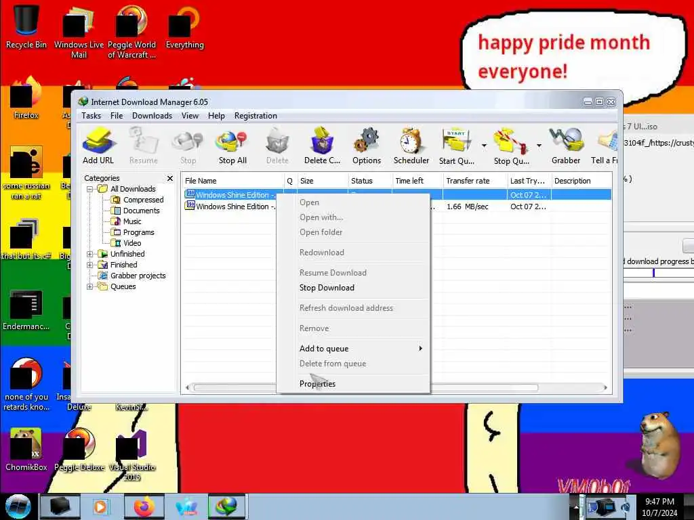The height and width of the screenshot is (520, 694).
Task: Click the Stop All toolbar icon
Action: pyautogui.click(x=232, y=146)
